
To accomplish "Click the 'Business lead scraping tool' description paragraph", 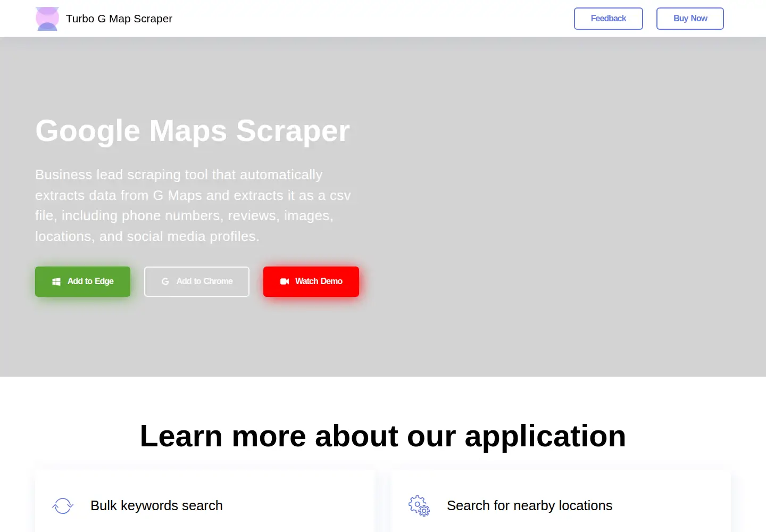I will coord(193,205).
